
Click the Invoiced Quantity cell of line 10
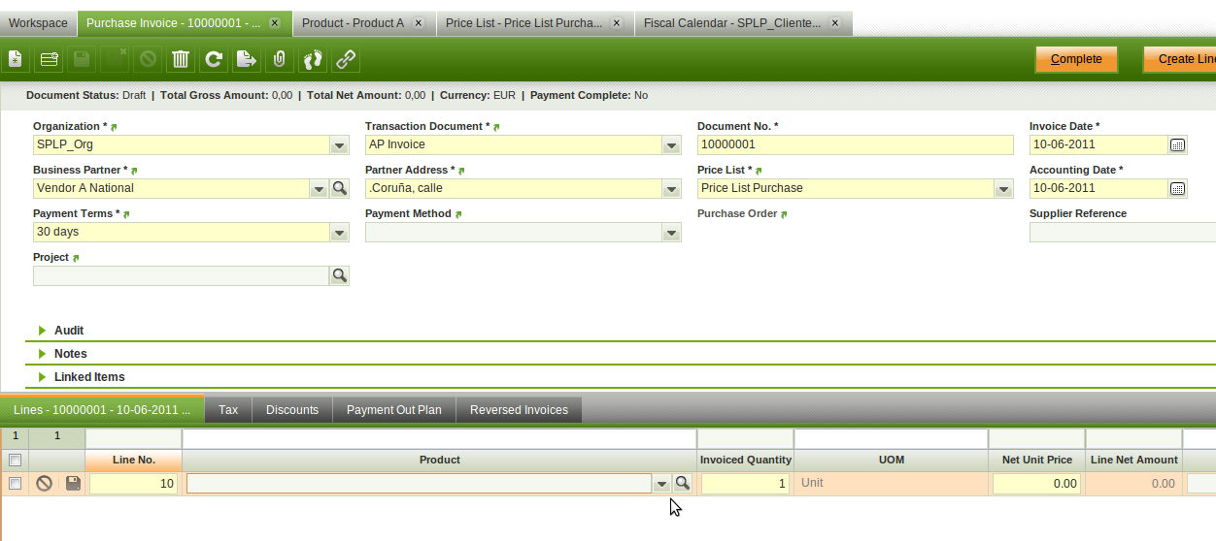[x=745, y=483]
